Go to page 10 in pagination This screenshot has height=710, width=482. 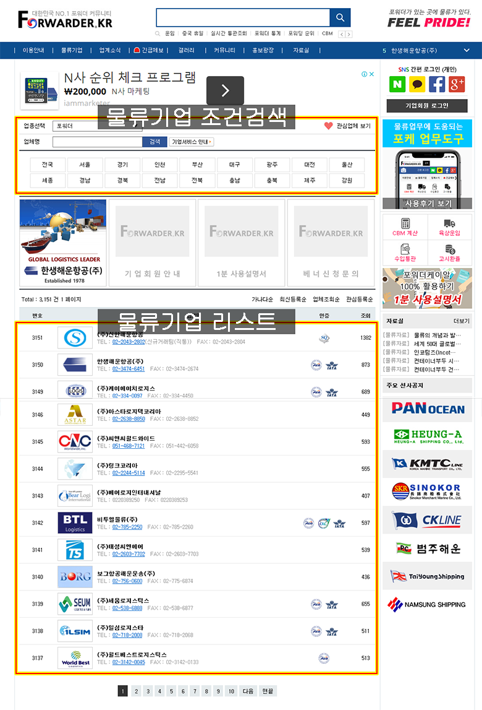pyautogui.click(x=231, y=691)
